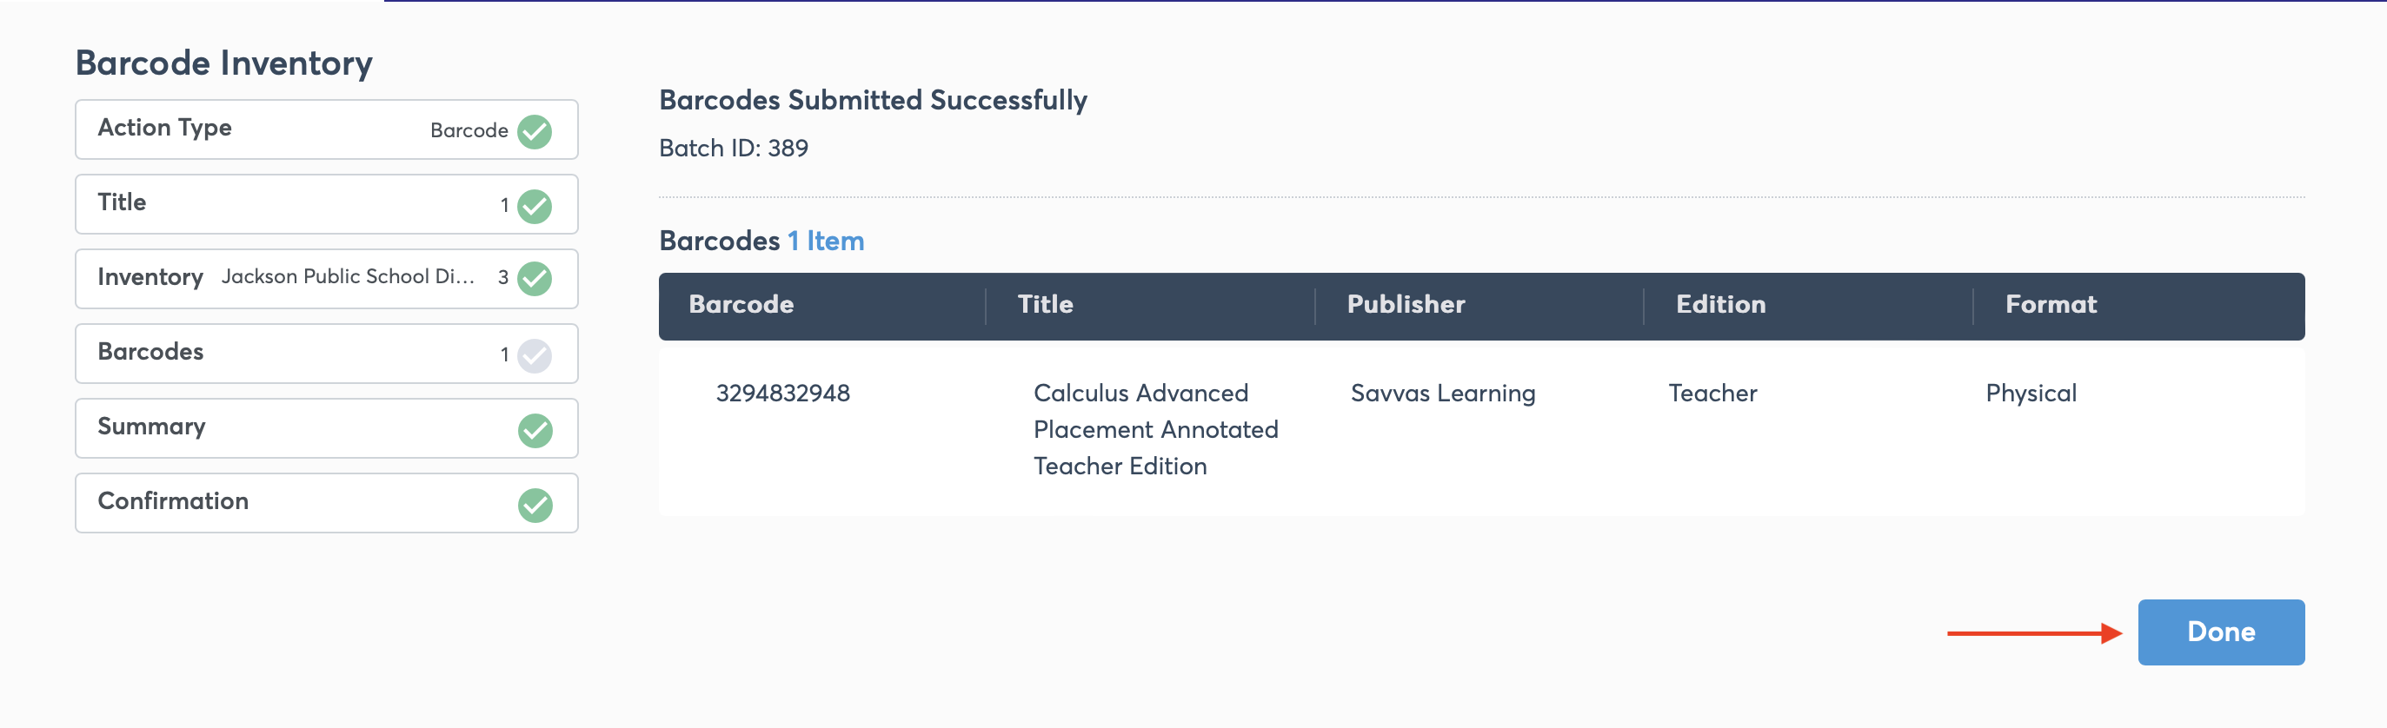Click the green checkmark on Summary step
The image size is (2387, 728).
click(x=535, y=430)
